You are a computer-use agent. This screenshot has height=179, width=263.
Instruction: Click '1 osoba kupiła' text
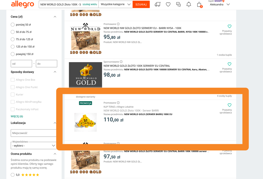pyautogui.click(x=224, y=55)
